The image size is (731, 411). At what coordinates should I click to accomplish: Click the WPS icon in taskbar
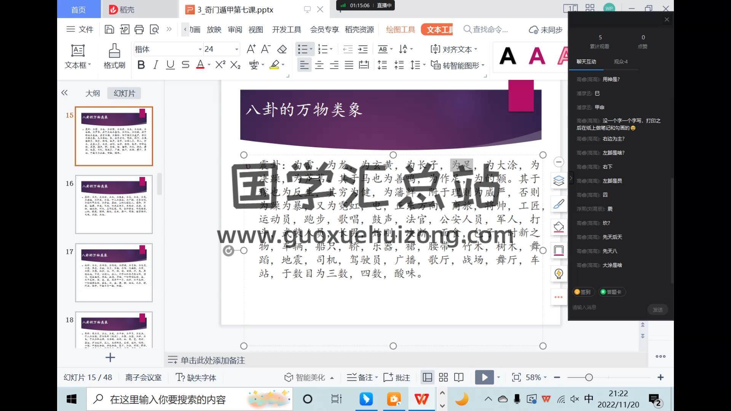(x=421, y=399)
